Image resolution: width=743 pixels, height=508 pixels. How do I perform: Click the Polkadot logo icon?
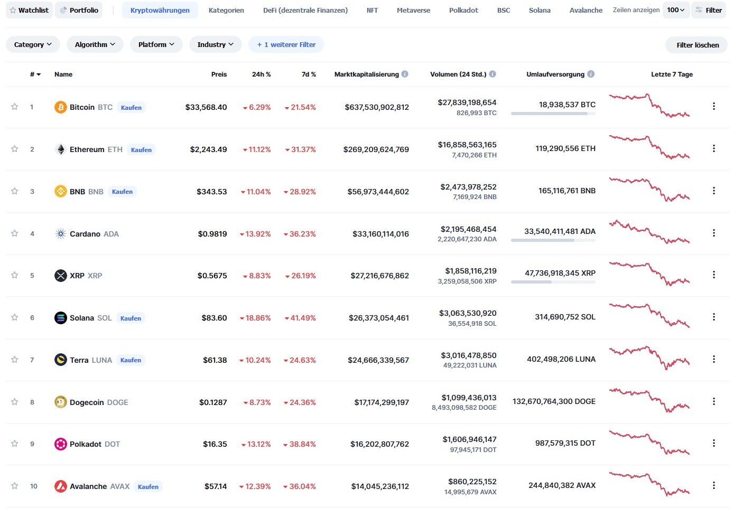pyautogui.click(x=61, y=444)
